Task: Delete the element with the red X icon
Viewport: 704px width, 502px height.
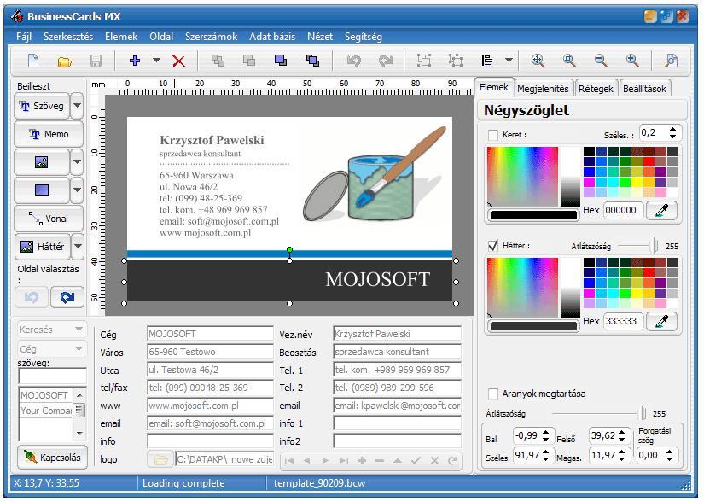Action: point(179,61)
